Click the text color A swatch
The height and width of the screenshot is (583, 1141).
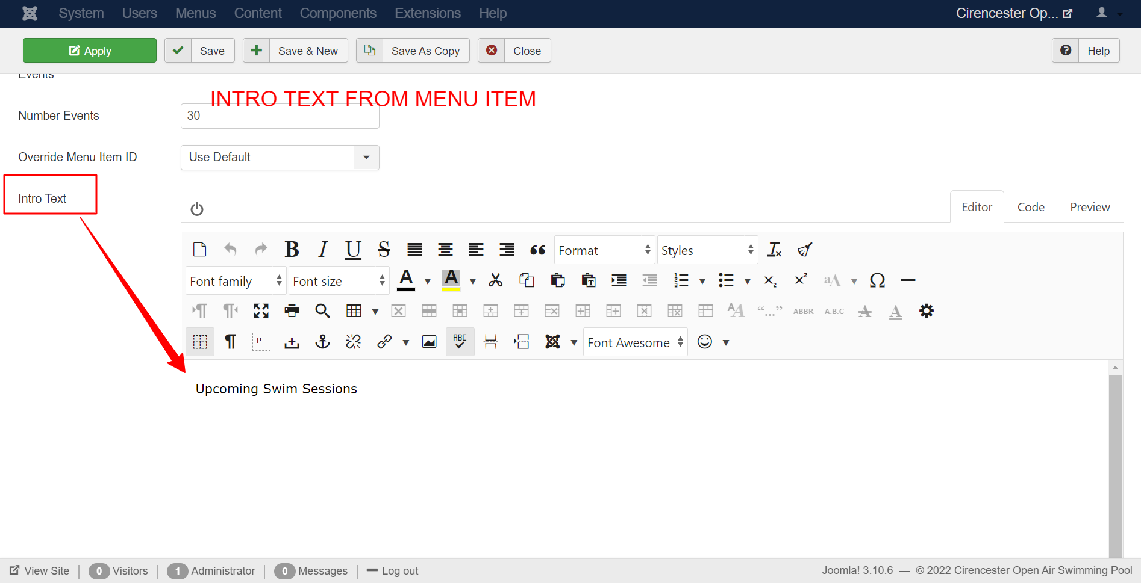pyautogui.click(x=406, y=280)
